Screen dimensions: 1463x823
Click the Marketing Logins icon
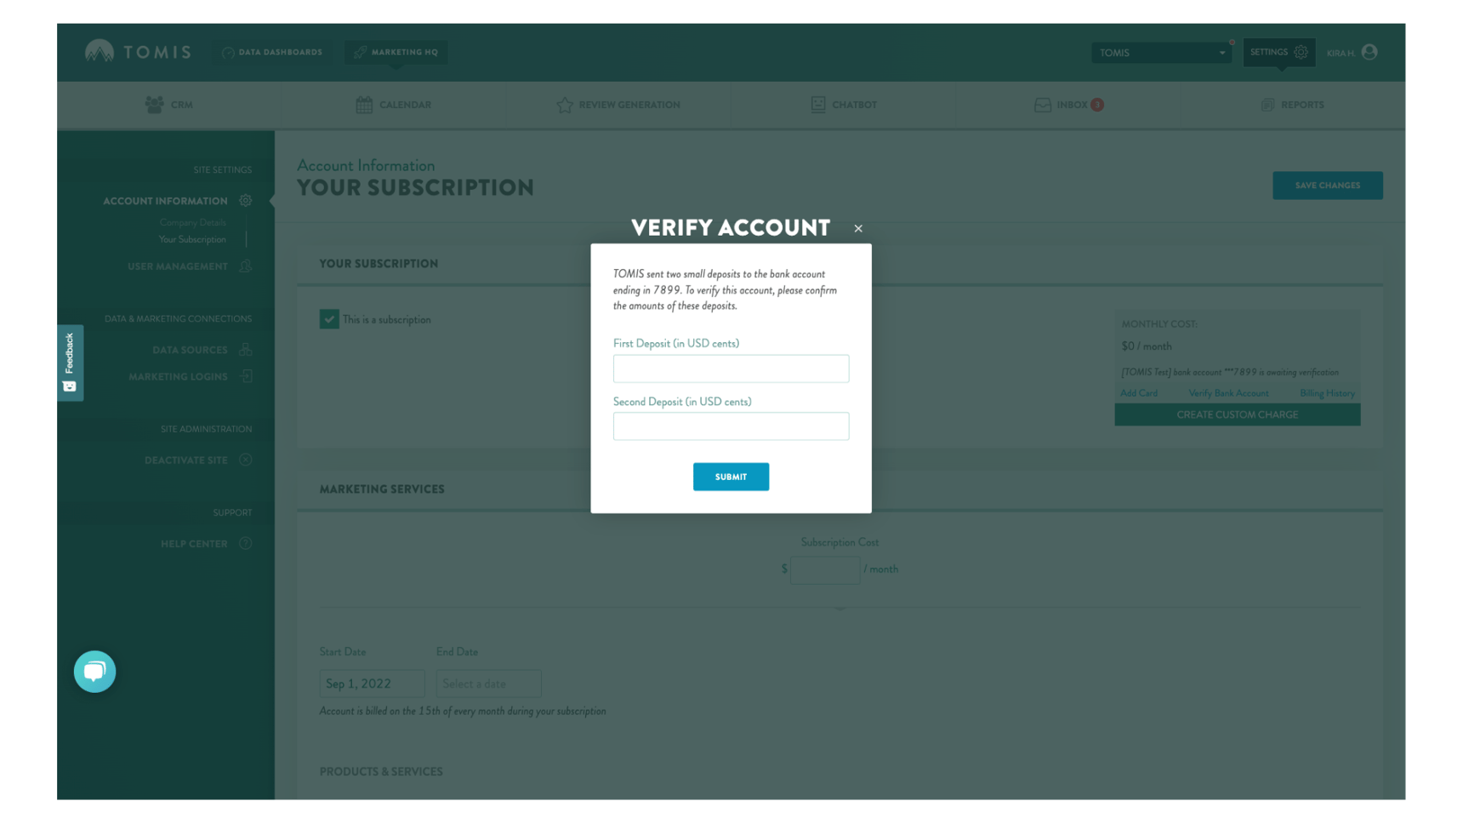coord(247,375)
